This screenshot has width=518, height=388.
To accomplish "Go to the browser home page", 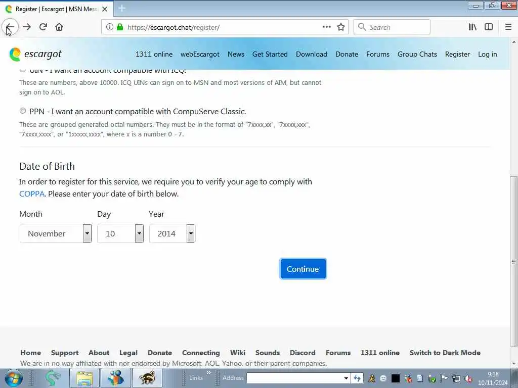I will click(x=59, y=27).
